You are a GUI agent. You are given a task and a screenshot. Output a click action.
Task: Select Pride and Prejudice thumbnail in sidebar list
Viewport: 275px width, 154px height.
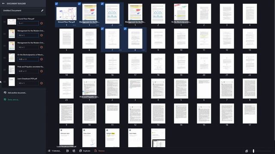click(x=12, y=70)
